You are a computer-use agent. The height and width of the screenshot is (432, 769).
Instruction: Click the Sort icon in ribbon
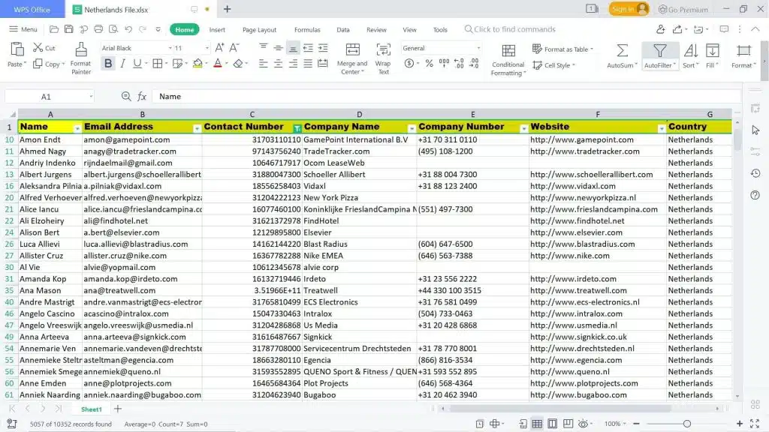pos(690,51)
